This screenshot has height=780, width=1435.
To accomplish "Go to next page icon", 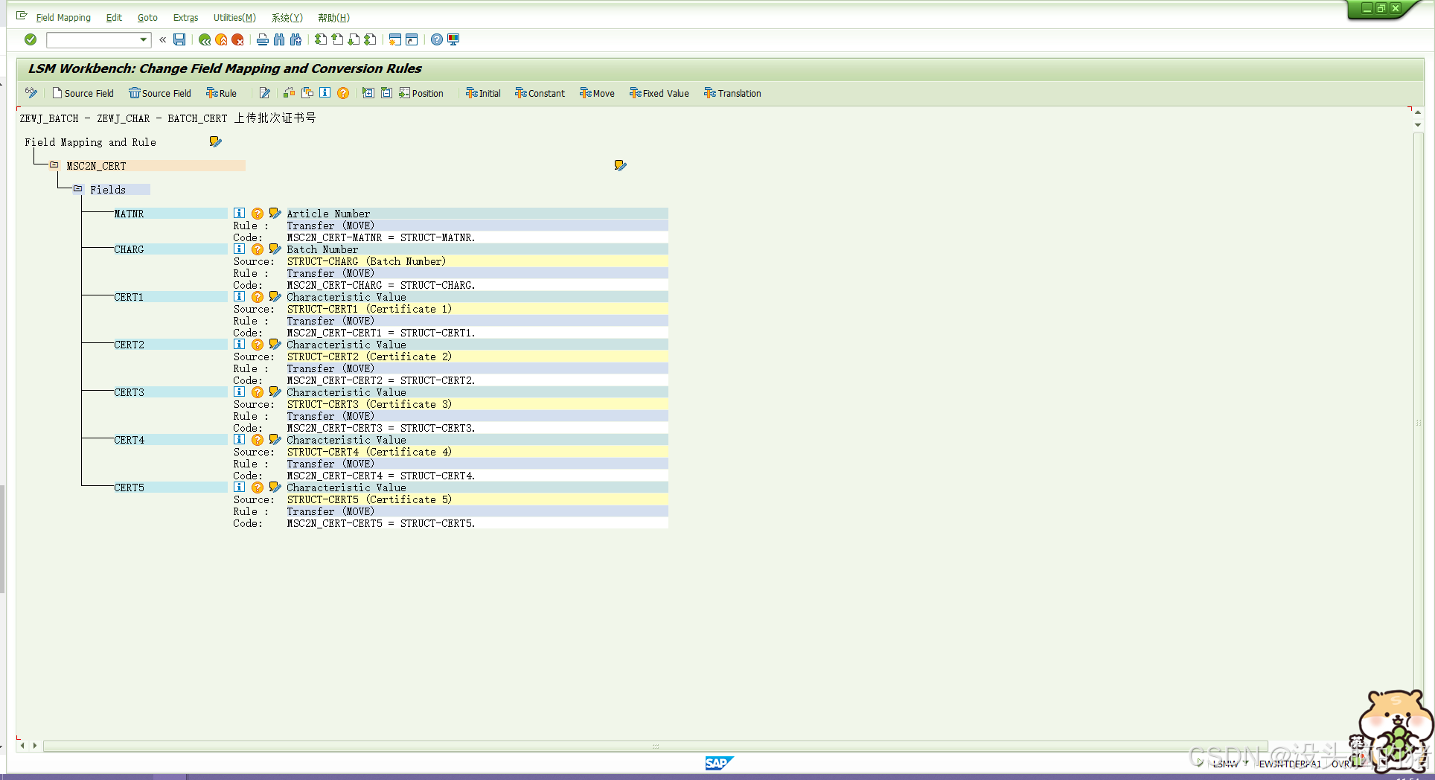I will 354,39.
